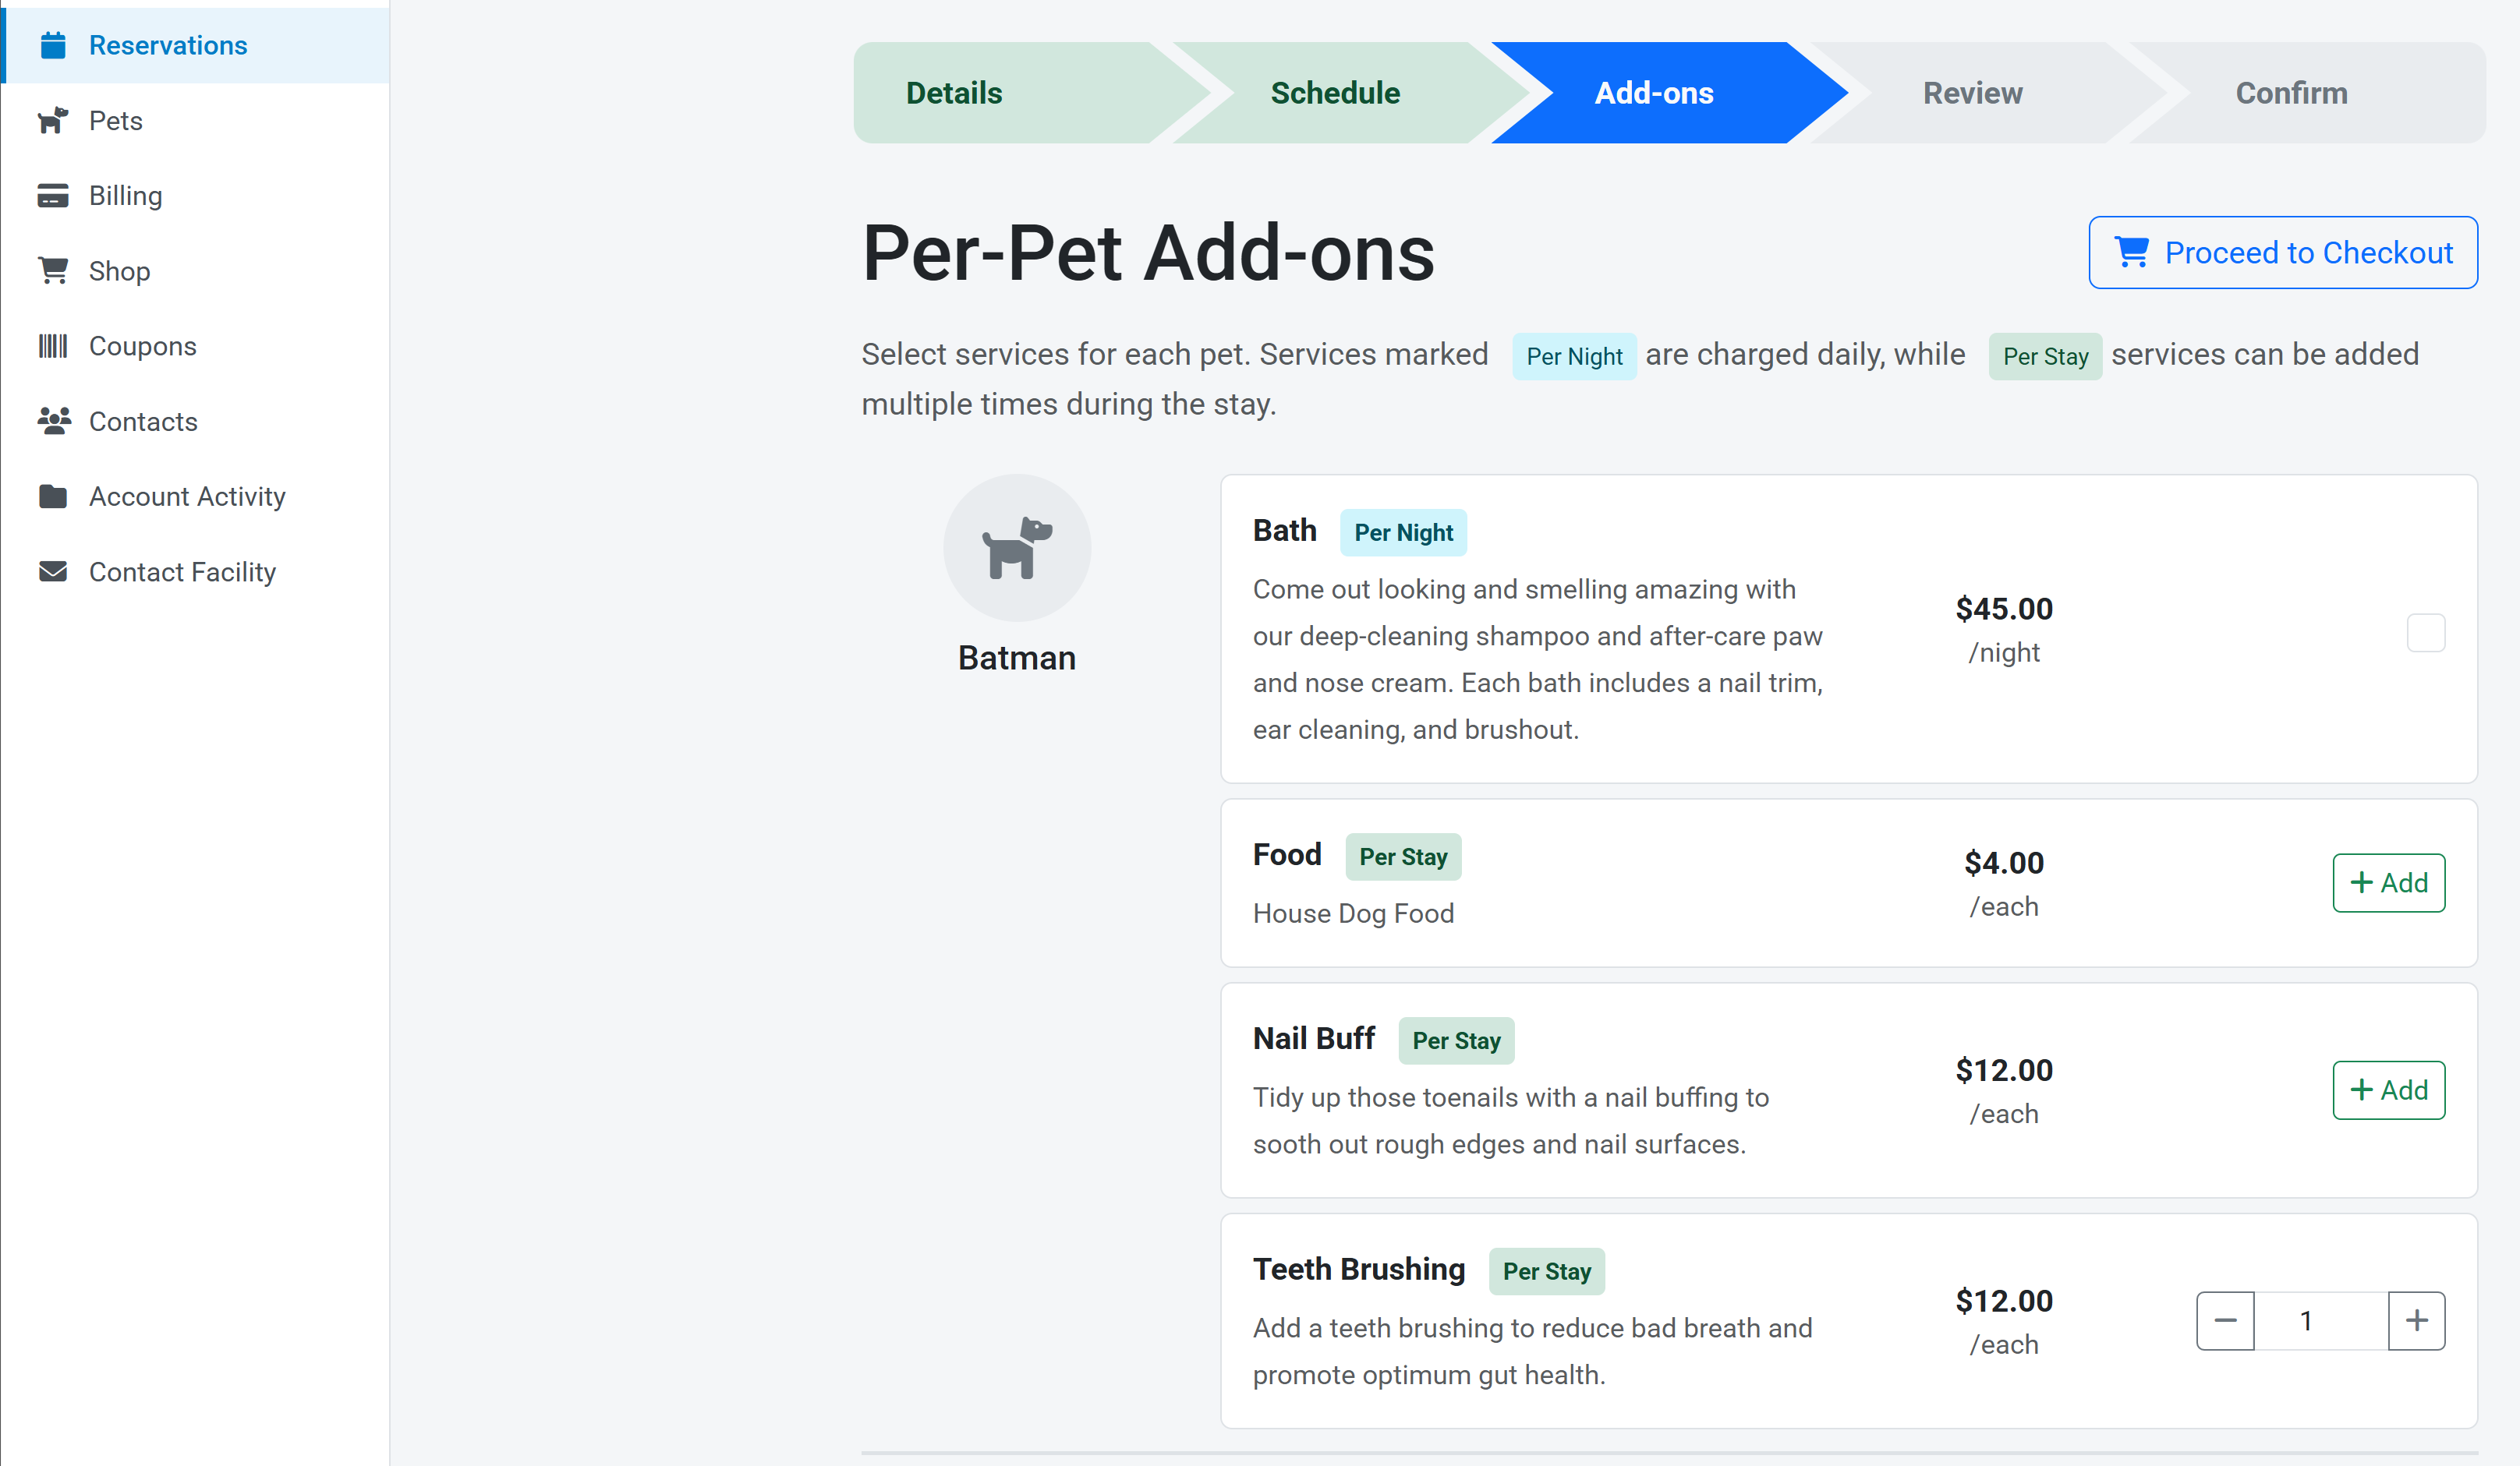The image size is (2520, 1466).
Task: Select the Billing credit card icon
Action: pos(53,196)
